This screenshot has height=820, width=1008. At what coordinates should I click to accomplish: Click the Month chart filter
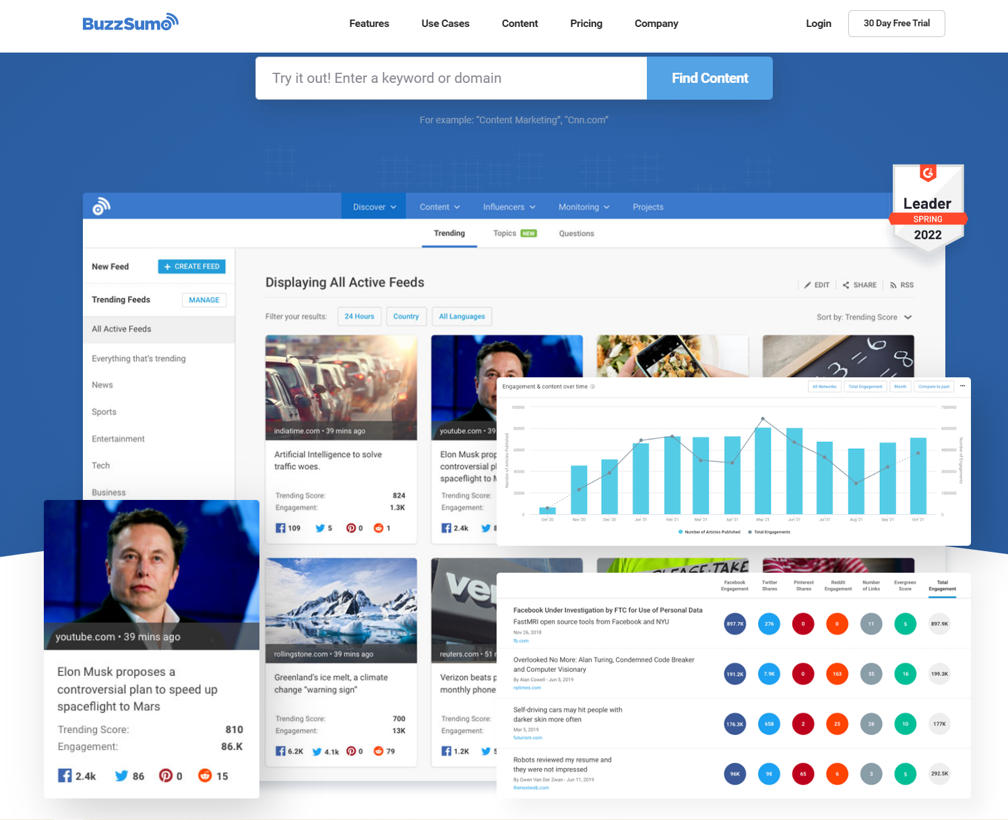900,387
